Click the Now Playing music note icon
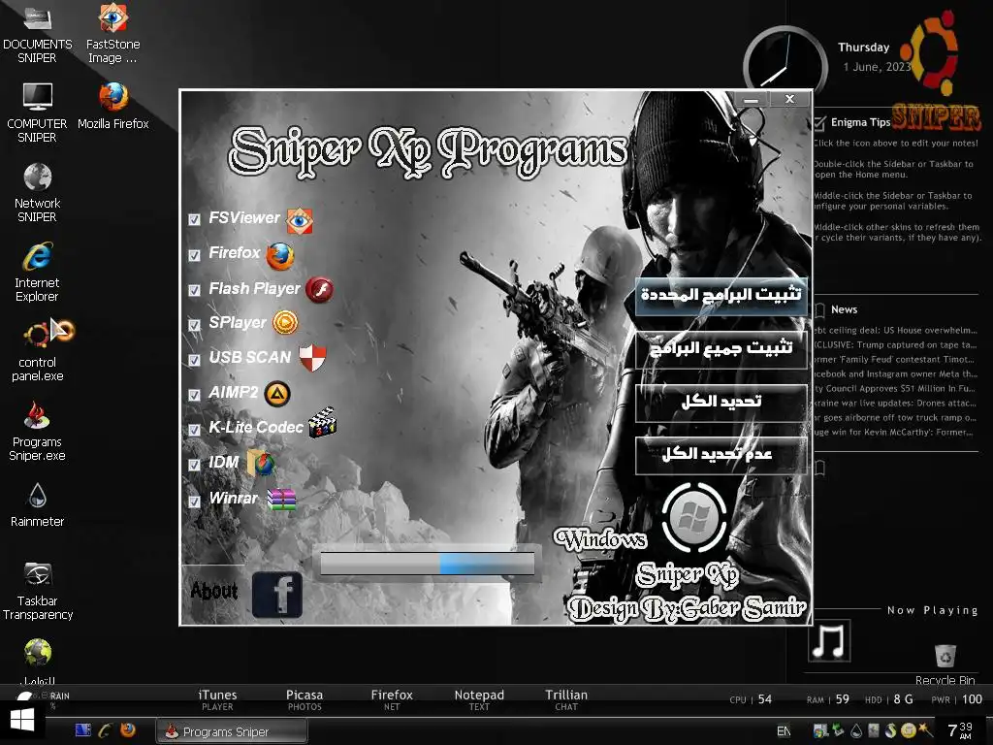This screenshot has height=745, width=993. (829, 640)
